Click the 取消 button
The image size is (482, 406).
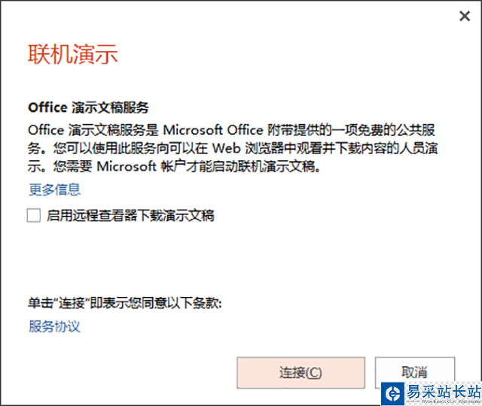click(414, 372)
